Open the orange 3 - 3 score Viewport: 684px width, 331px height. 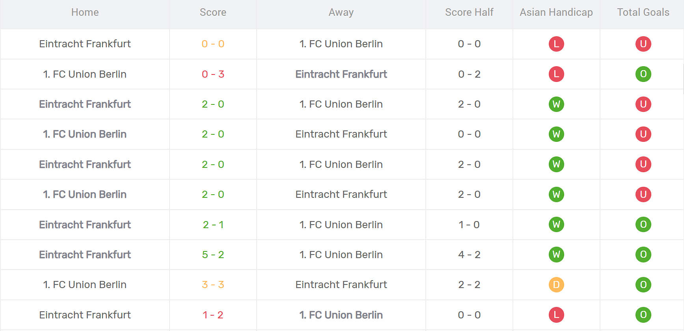(213, 285)
